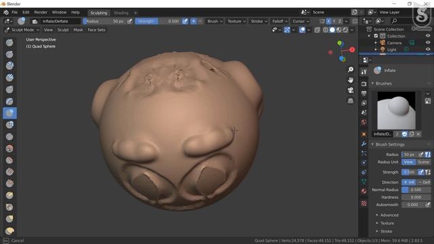Image resolution: width=434 pixels, height=244 pixels.
Task: Click the brush fake user shield button
Action: point(405,134)
